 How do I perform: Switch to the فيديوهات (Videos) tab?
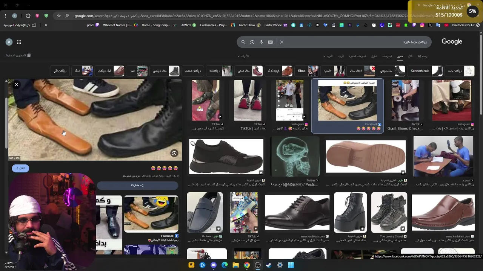(x=387, y=56)
